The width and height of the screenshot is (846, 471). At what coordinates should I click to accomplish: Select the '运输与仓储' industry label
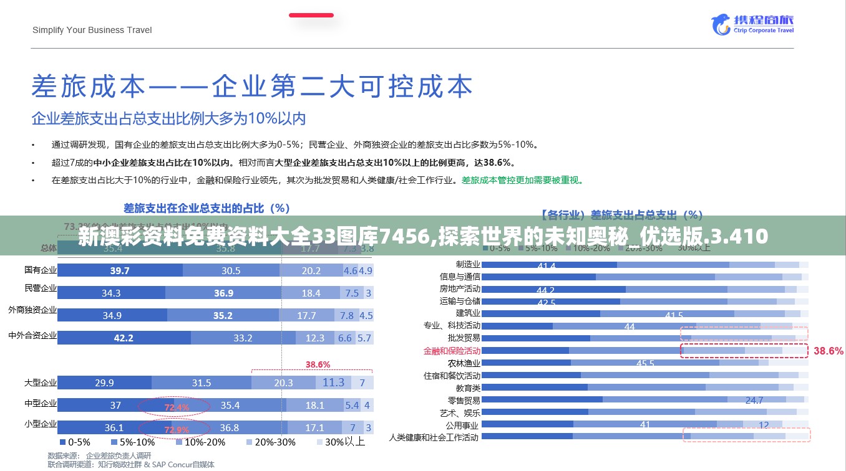click(x=460, y=301)
